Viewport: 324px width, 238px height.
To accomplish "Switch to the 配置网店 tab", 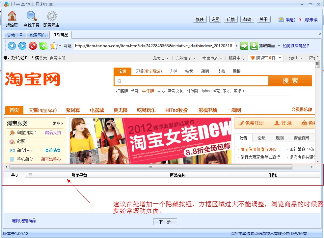I will click(x=38, y=35).
